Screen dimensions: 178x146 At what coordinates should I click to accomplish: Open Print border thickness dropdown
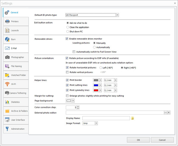tap(115, 80)
